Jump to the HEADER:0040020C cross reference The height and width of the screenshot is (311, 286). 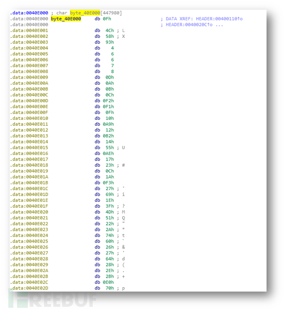191,25
